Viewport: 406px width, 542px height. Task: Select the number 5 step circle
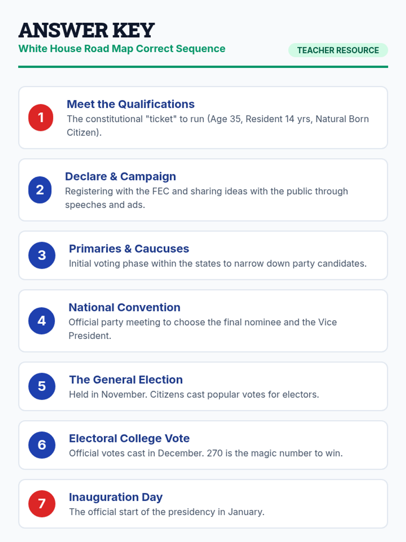click(42, 386)
